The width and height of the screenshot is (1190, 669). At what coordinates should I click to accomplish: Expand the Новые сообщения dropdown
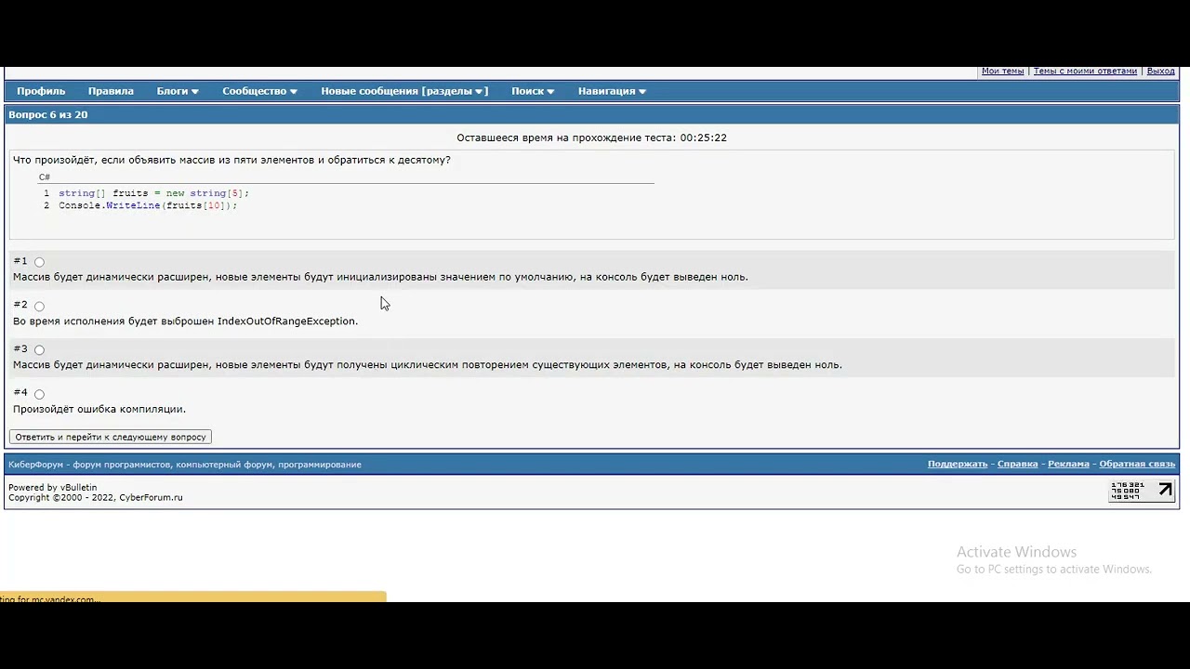[x=404, y=91]
